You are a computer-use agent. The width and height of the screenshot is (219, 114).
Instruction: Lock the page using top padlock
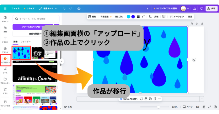pos(192,24)
